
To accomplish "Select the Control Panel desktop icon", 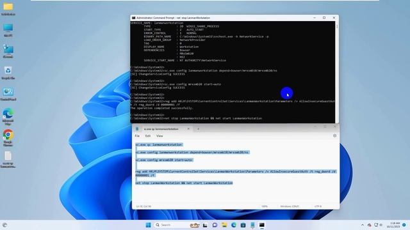I will point(8,94).
